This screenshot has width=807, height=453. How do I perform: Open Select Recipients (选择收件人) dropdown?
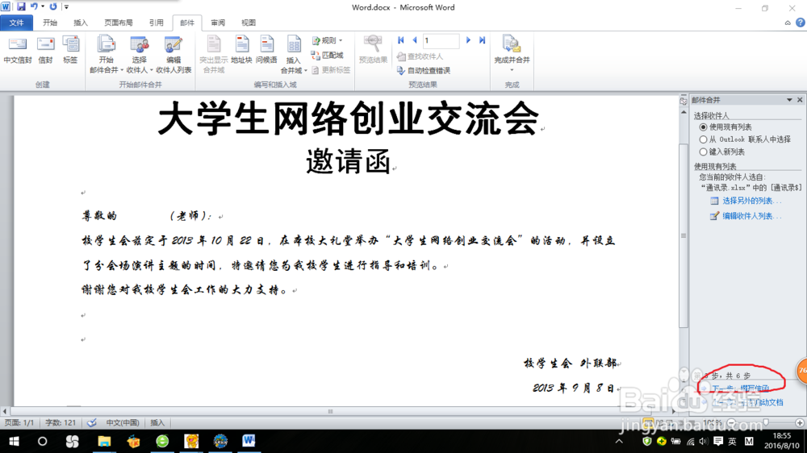pyautogui.click(x=140, y=55)
